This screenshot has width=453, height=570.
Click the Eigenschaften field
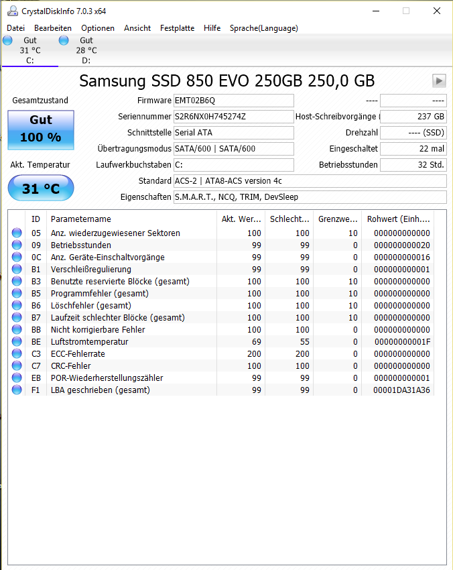coord(310,196)
